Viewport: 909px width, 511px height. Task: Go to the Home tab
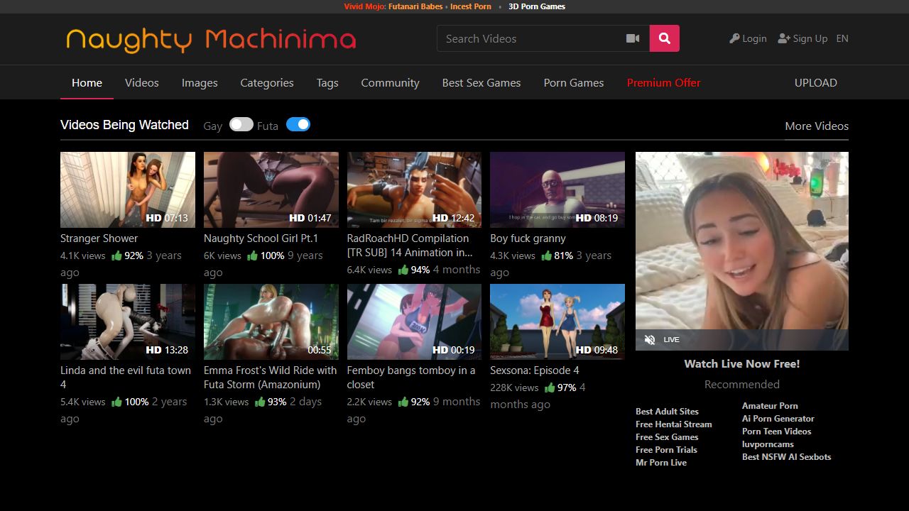87,82
